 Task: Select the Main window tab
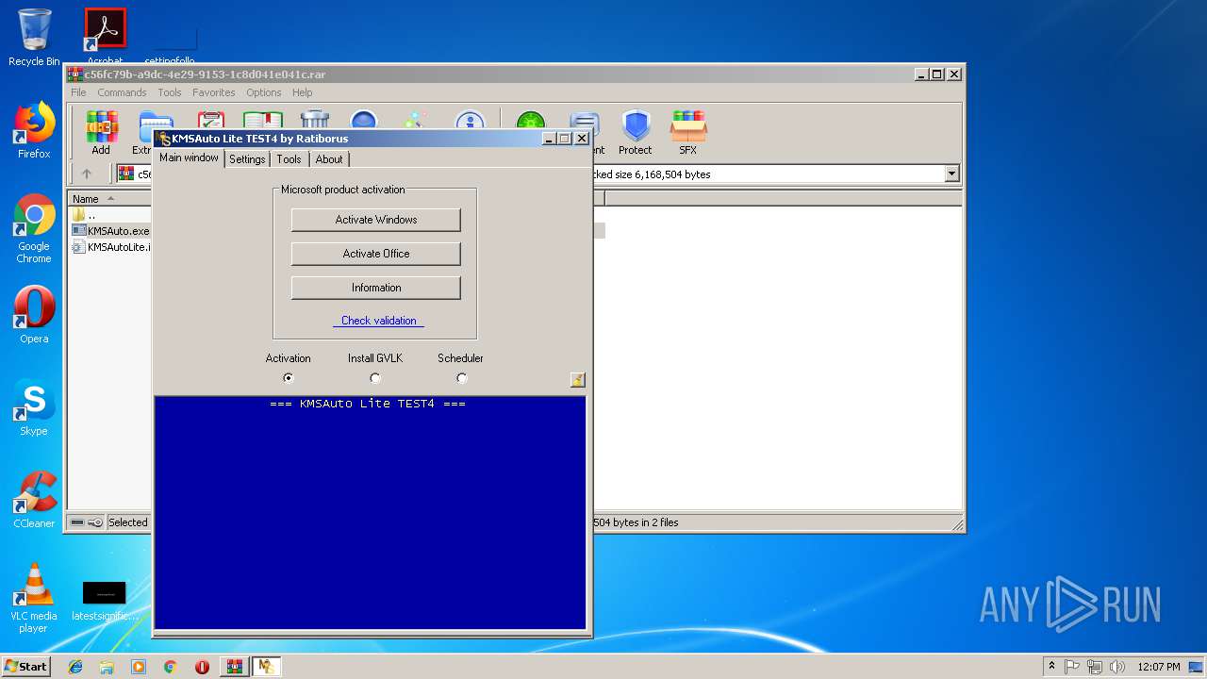point(190,158)
